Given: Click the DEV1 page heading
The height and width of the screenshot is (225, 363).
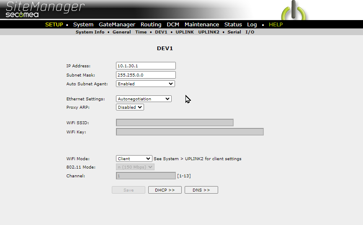Looking at the screenshot, I should [165, 49].
